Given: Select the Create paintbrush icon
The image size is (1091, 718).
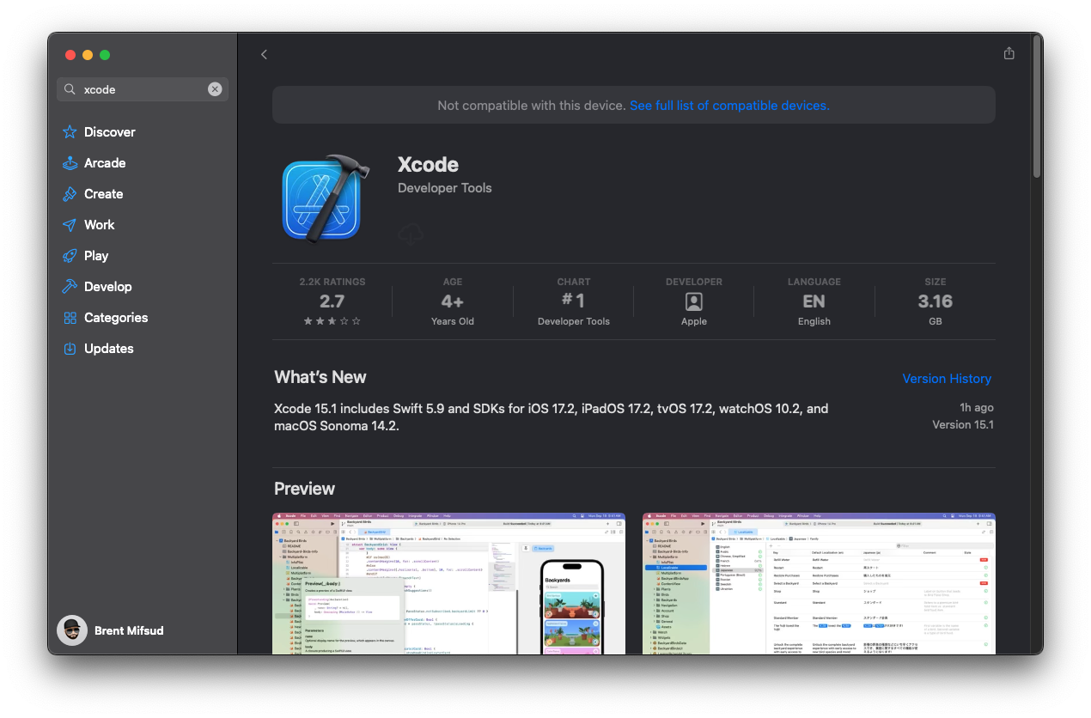Looking at the screenshot, I should click(x=70, y=194).
